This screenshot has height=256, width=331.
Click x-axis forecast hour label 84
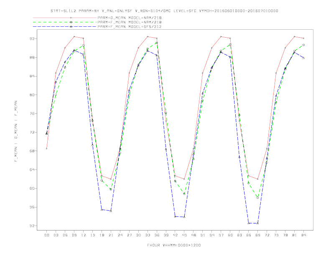(x=304, y=235)
